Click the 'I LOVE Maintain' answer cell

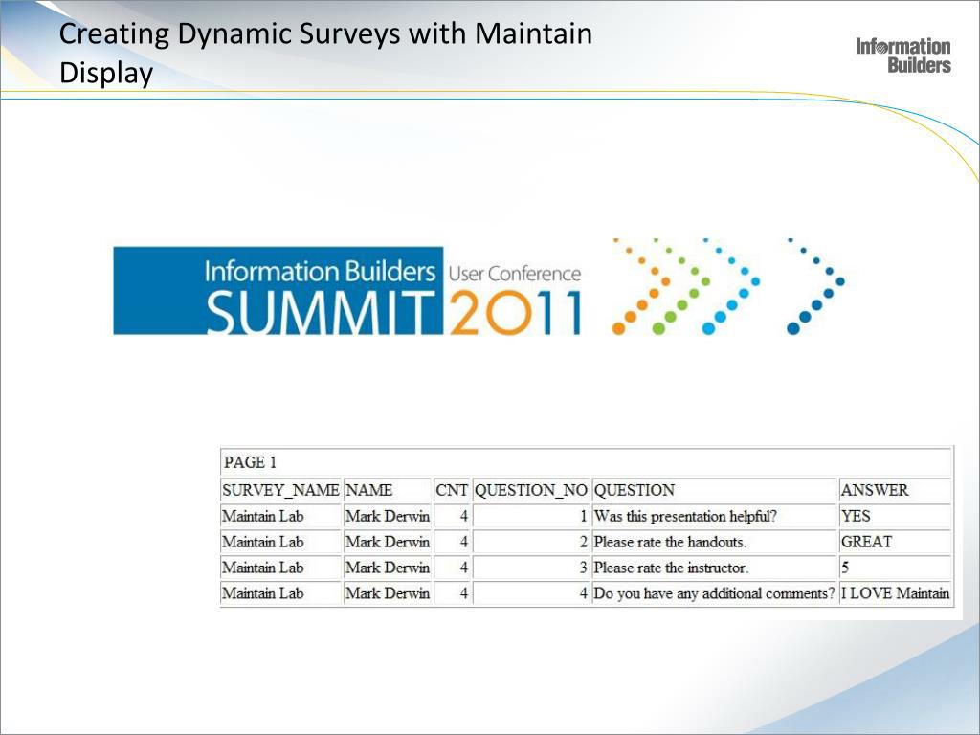coord(895,593)
